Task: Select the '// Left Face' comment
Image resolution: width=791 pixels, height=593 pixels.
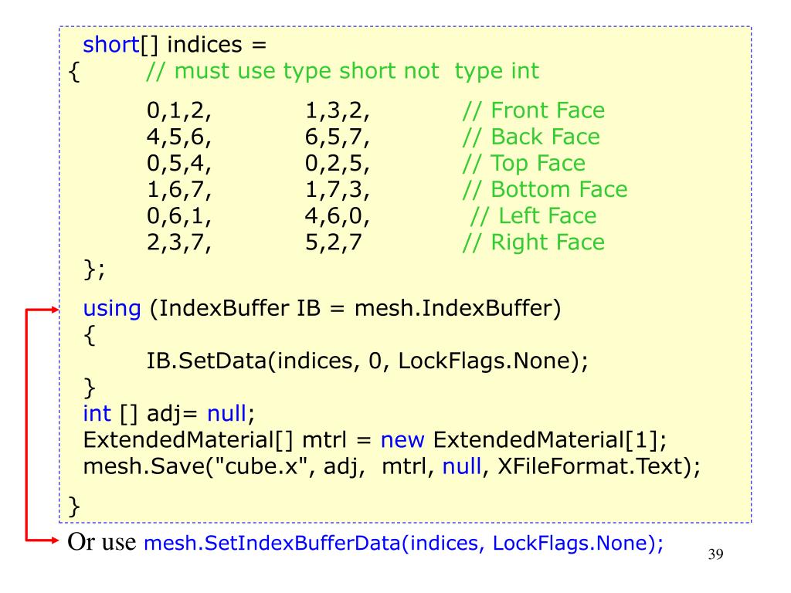Action: pyautogui.click(x=533, y=216)
